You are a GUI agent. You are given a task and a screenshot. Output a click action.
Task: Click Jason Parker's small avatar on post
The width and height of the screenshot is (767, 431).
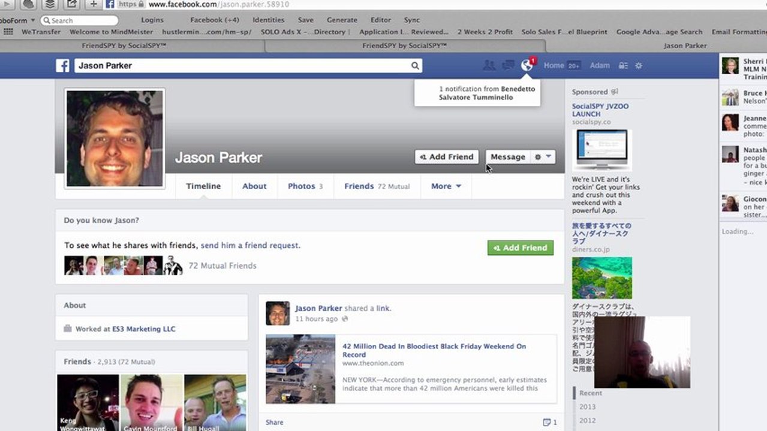point(278,313)
